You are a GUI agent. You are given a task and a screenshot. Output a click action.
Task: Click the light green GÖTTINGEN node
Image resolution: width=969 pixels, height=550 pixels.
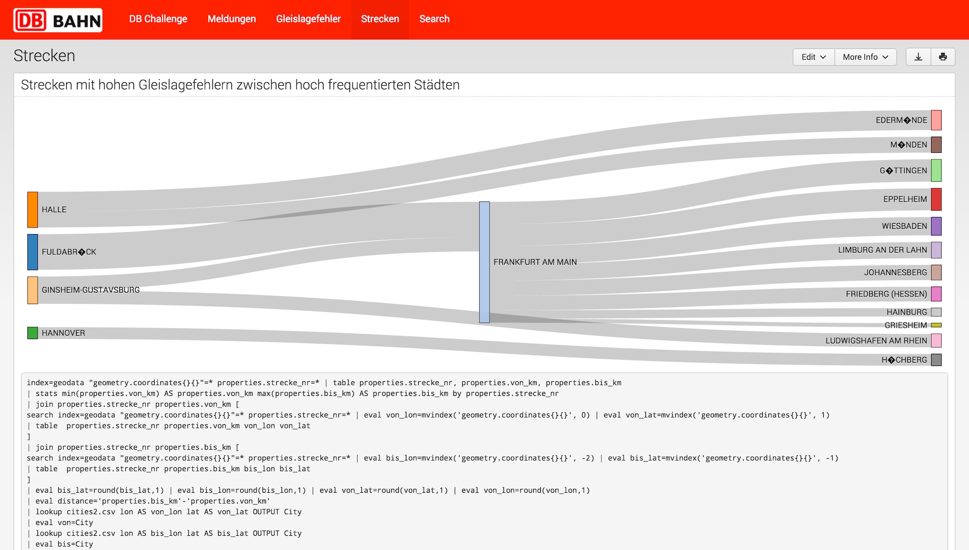[936, 170]
